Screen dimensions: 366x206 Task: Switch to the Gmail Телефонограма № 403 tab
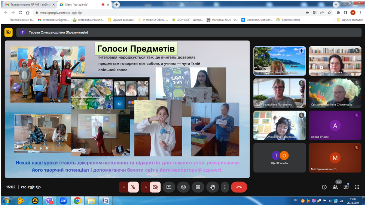point(28,4)
